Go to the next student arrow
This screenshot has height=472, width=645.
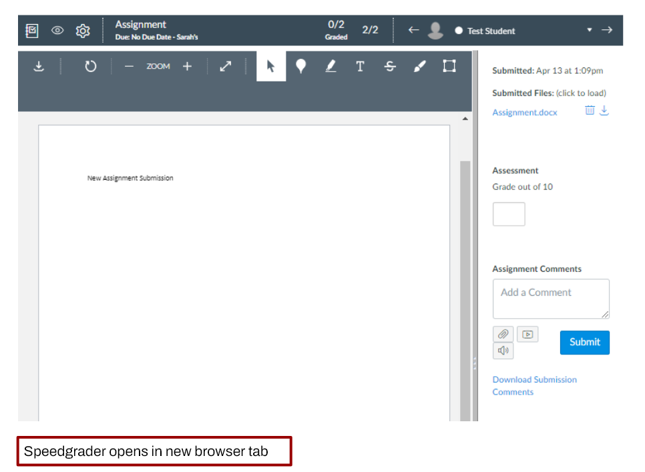pyautogui.click(x=606, y=30)
